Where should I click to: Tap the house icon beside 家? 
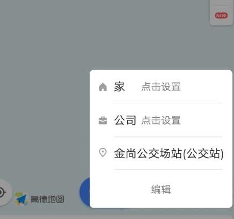[x=103, y=87]
